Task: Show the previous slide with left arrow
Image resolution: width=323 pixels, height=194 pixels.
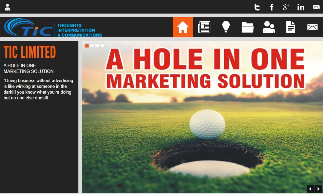Action: [x=310, y=189]
